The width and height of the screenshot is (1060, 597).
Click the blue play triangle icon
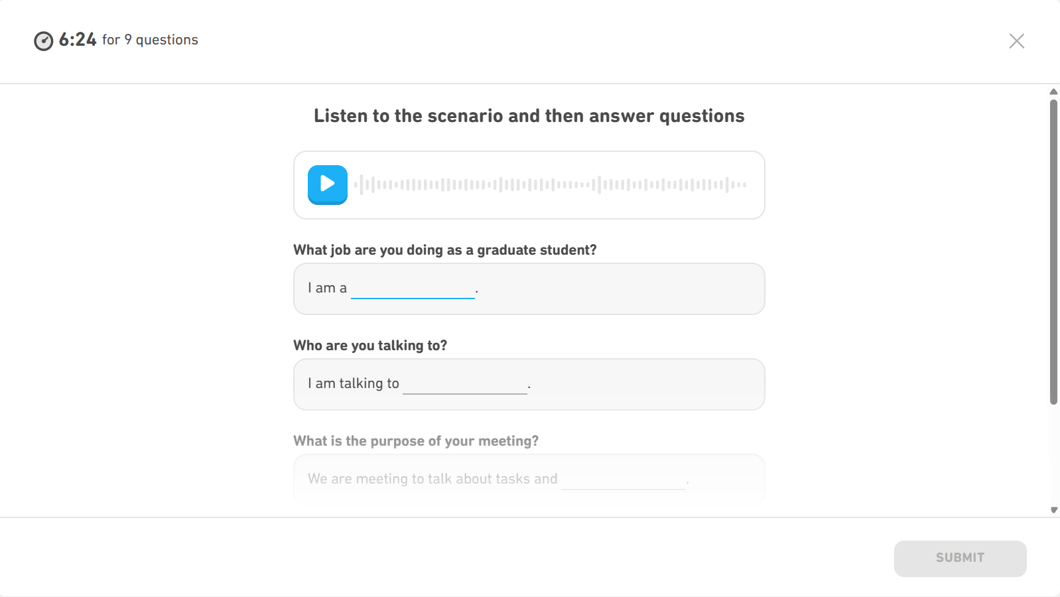(x=328, y=185)
